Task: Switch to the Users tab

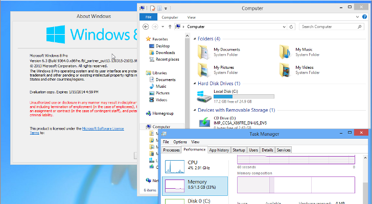Action: pyautogui.click(x=253, y=150)
